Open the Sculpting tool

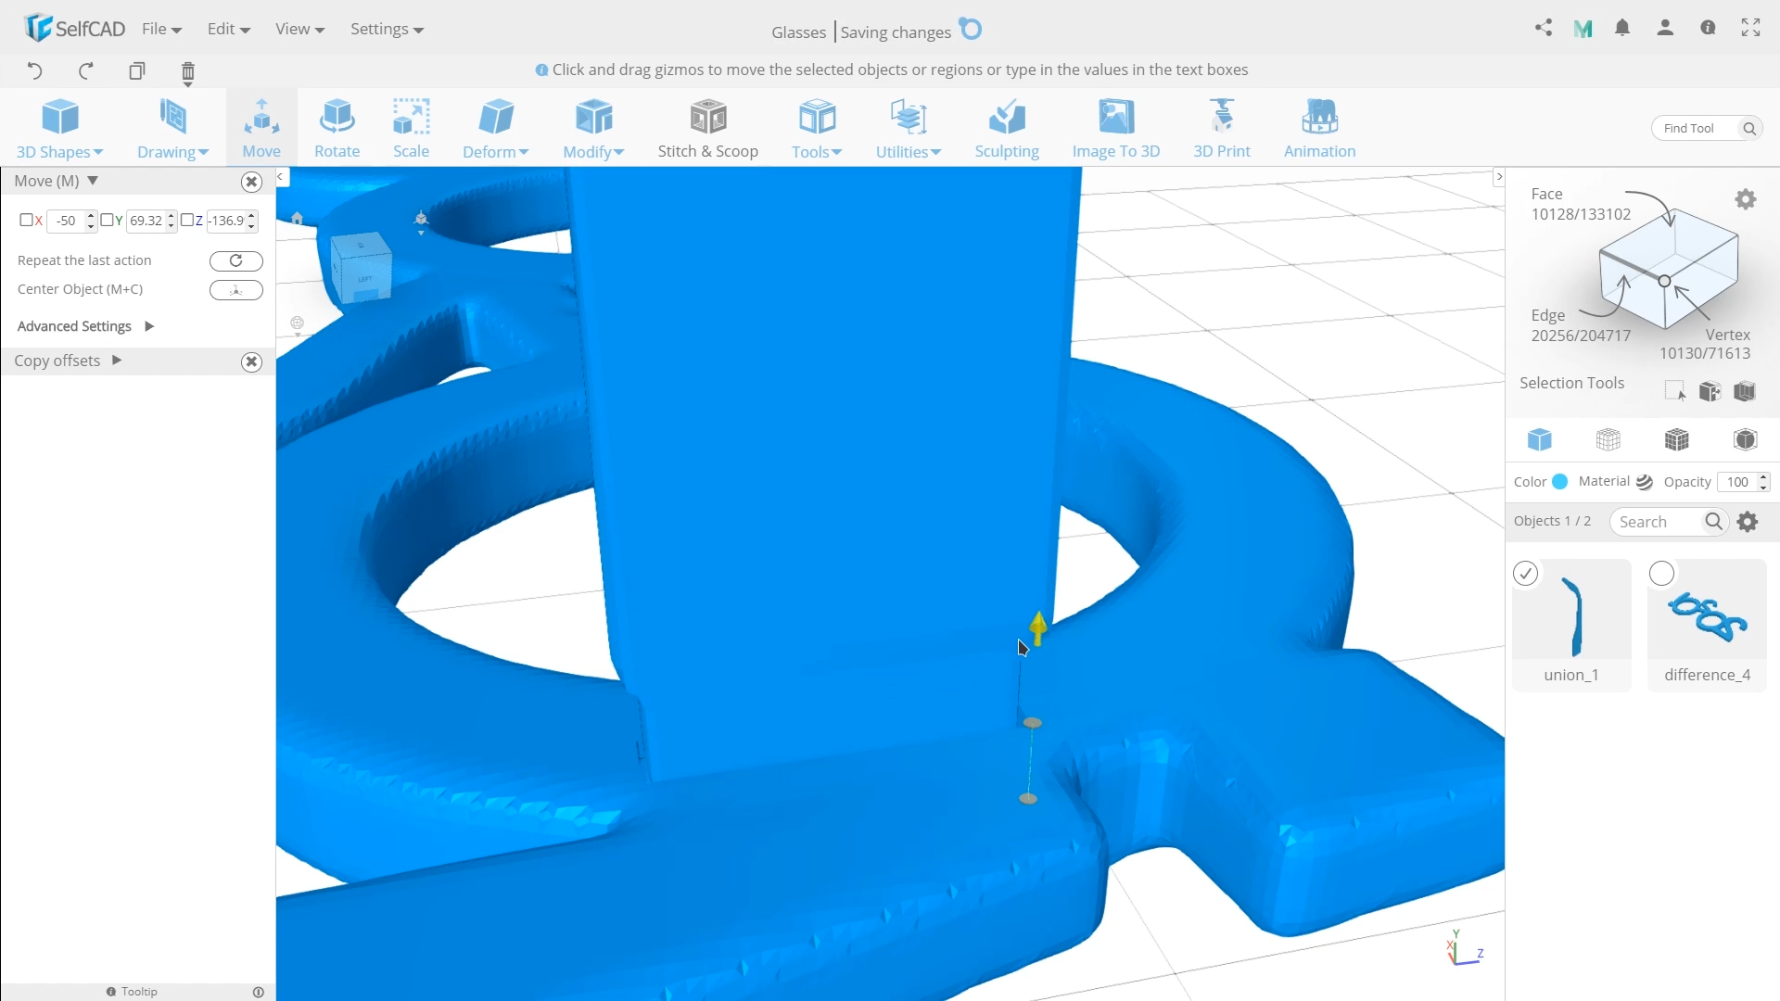1007,128
